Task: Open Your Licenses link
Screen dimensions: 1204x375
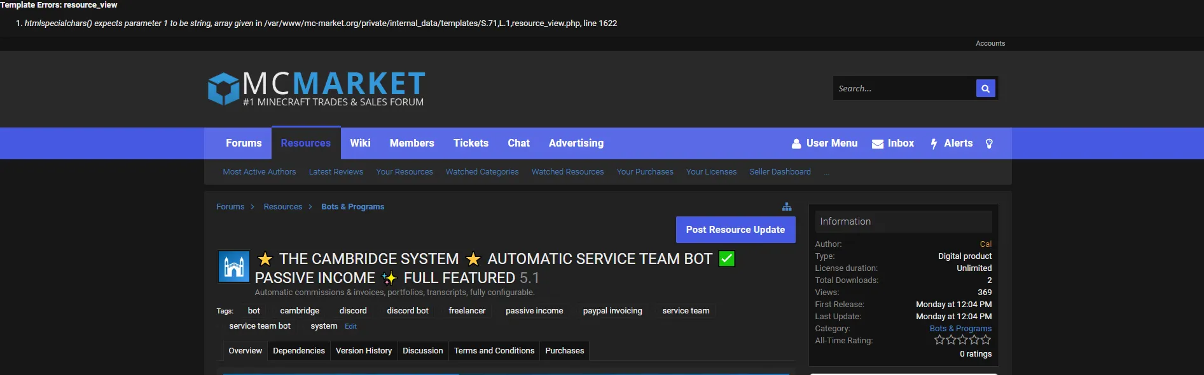Action: 711,172
